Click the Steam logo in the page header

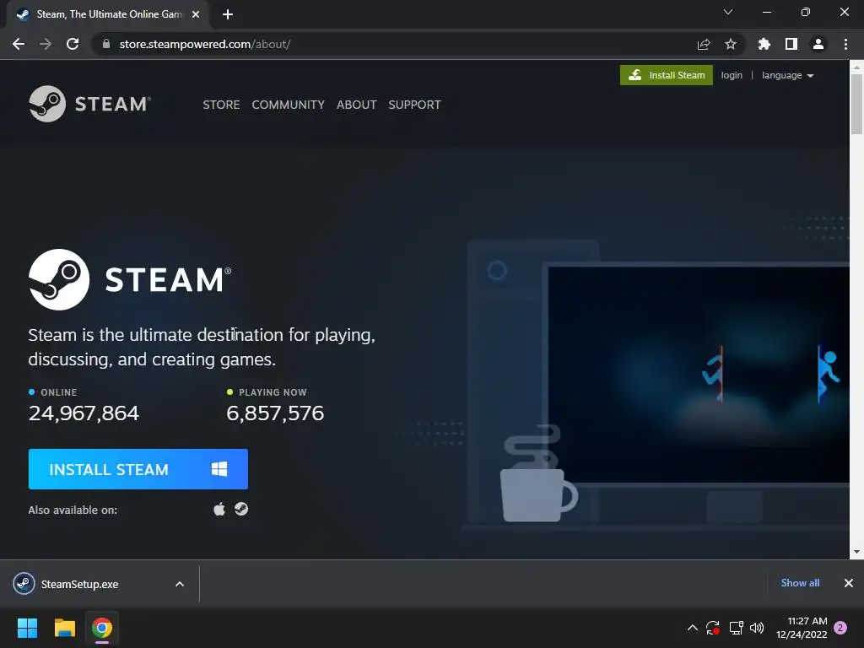click(x=89, y=104)
